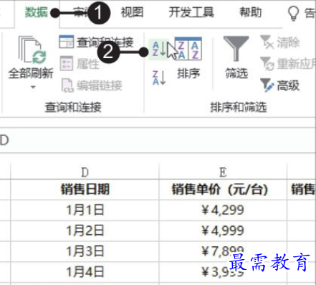Screen dimensions: 316x285
Task: Select the 1月2日 cell
Action: [85, 230]
